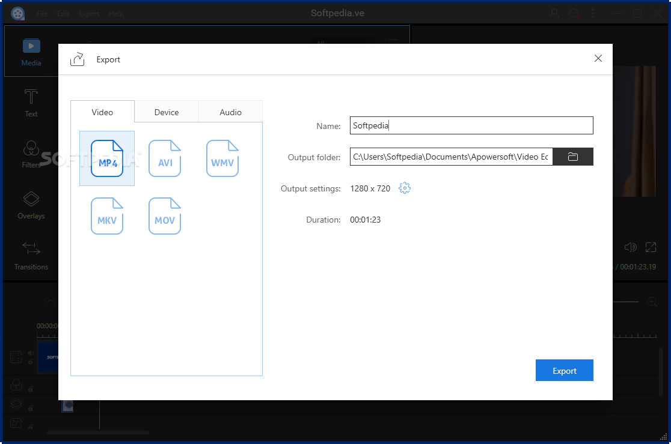Click the timeline zoom in icon
This screenshot has height=444, width=671.
(652, 302)
